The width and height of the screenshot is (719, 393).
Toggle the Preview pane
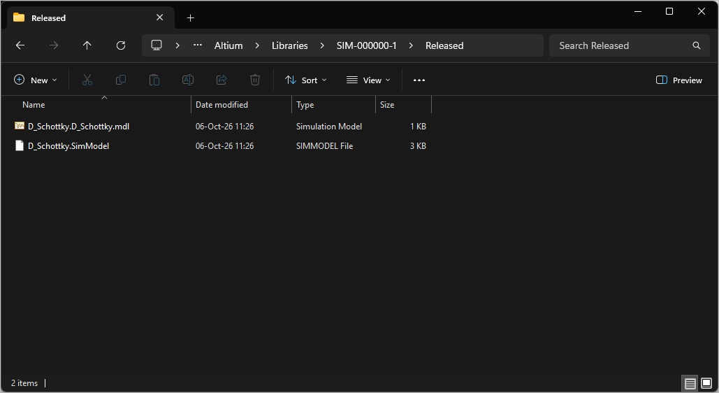[679, 80]
